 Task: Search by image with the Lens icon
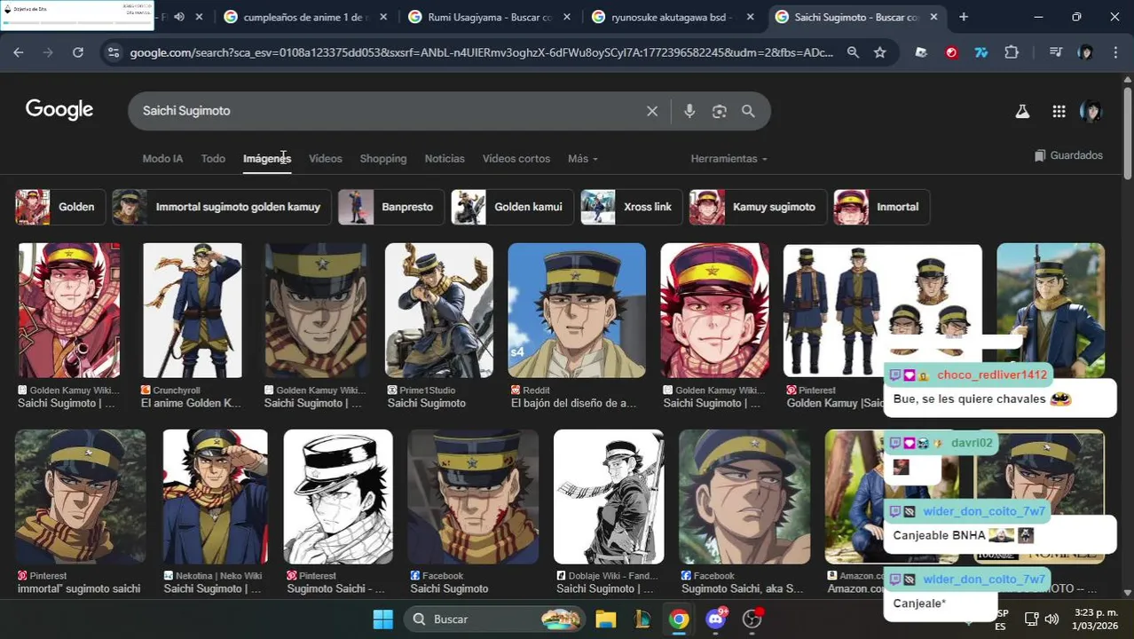(x=720, y=111)
